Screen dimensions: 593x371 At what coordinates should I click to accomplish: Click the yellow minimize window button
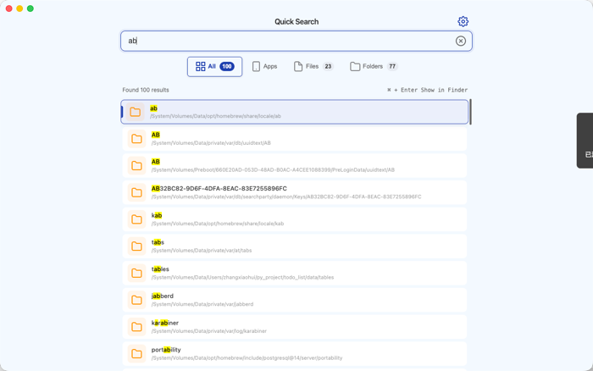point(19,8)
